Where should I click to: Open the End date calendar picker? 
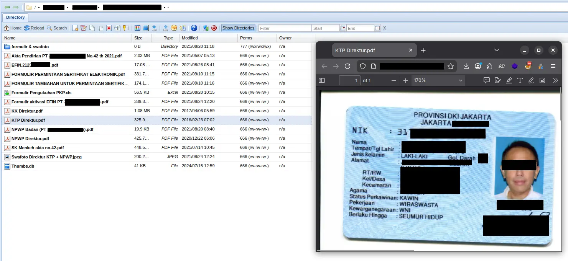(x=377, y=28)
